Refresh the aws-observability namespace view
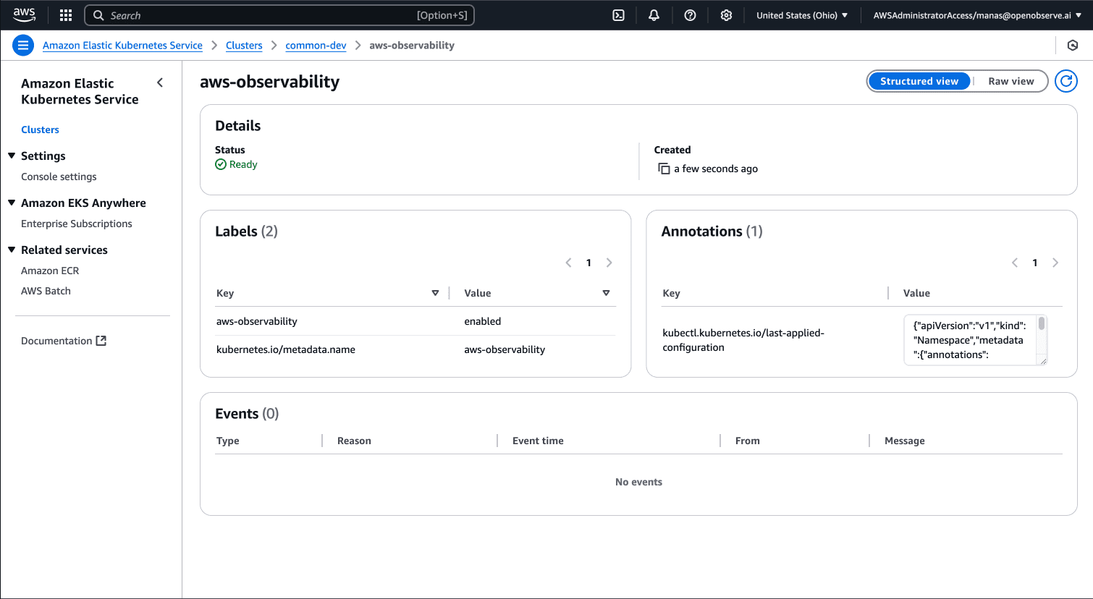The image size is (1093, 599). click(x=1065, y=81)
